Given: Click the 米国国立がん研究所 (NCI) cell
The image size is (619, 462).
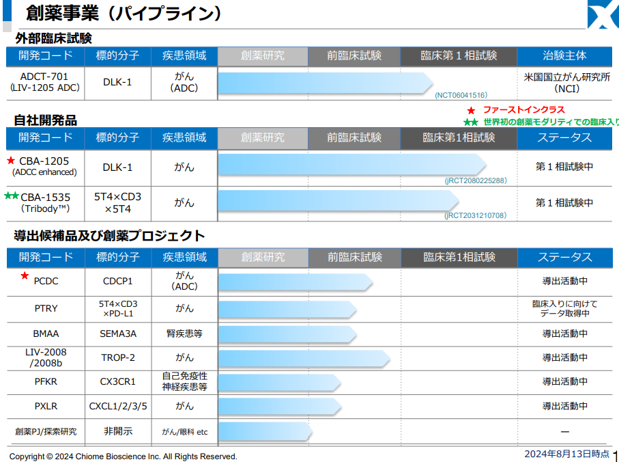Looking at the screenshot, I should tap(567, 83).
